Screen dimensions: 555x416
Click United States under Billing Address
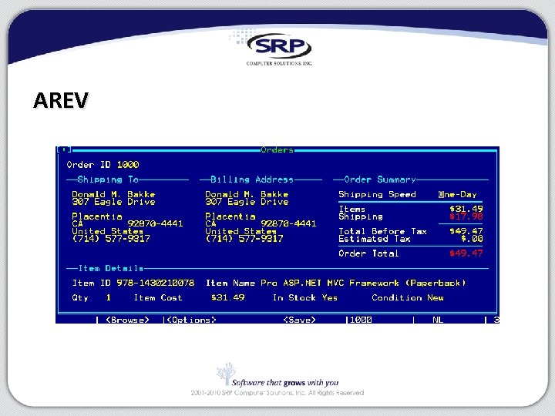coord(241,231)
